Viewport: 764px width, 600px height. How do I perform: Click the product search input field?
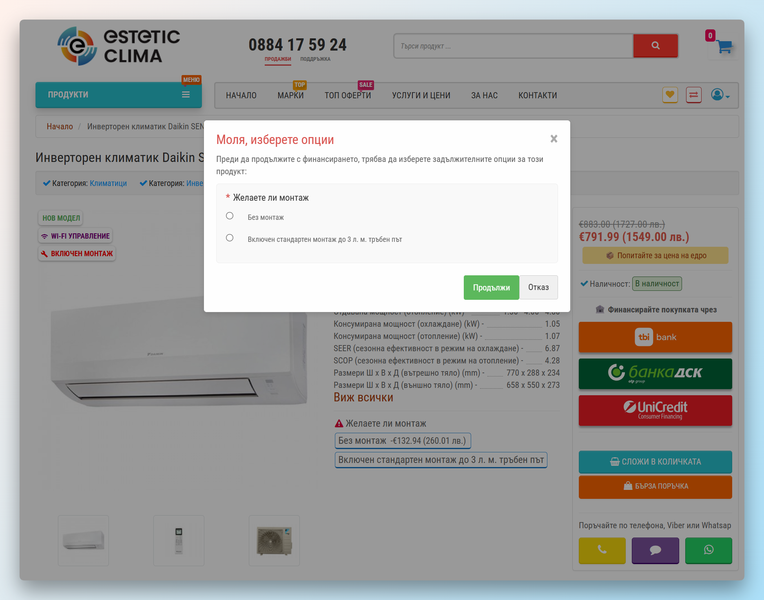coord(513,46)
